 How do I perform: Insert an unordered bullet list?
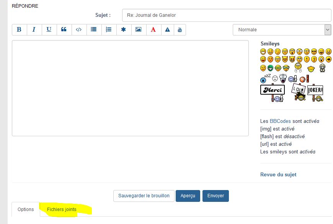click(x=94, y=30)
